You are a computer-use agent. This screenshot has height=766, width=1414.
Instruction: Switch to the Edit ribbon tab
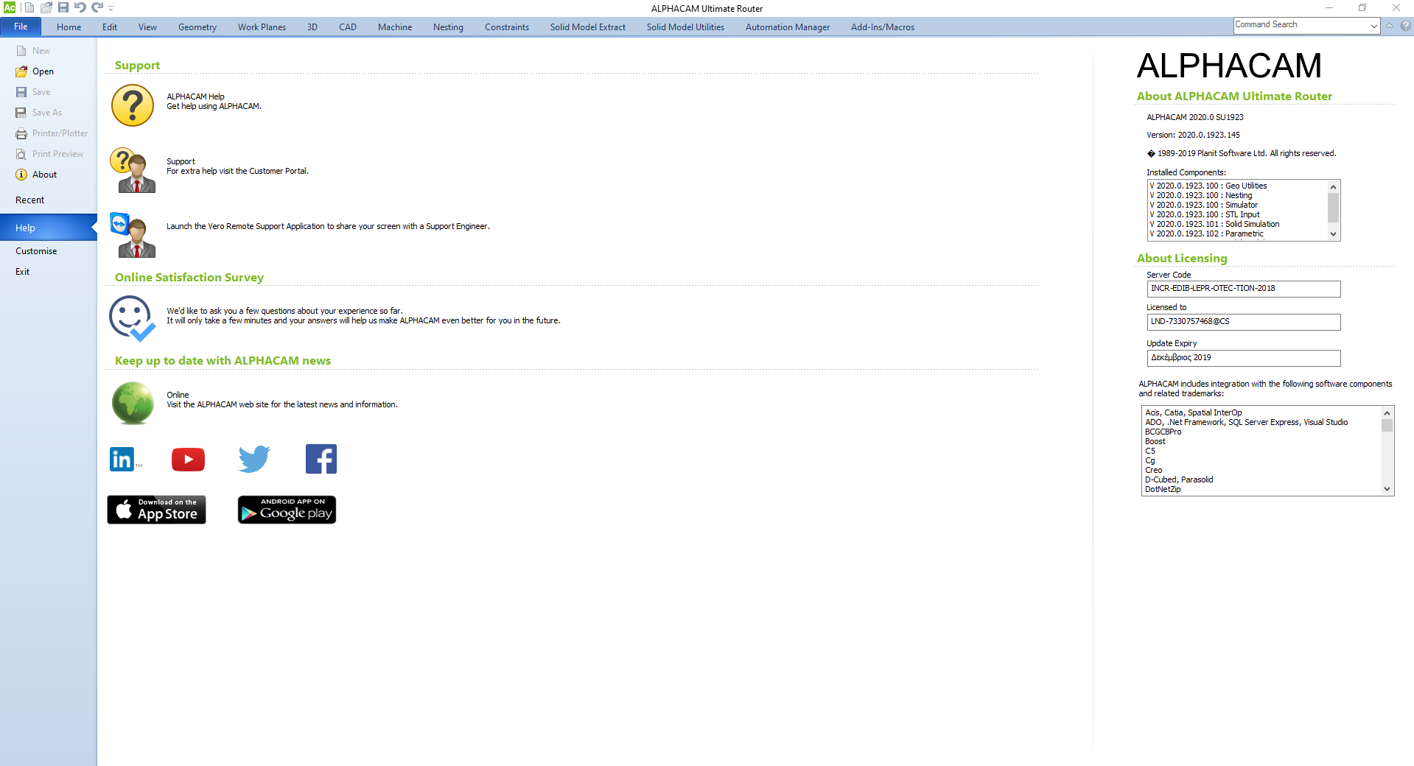(110, 27)
